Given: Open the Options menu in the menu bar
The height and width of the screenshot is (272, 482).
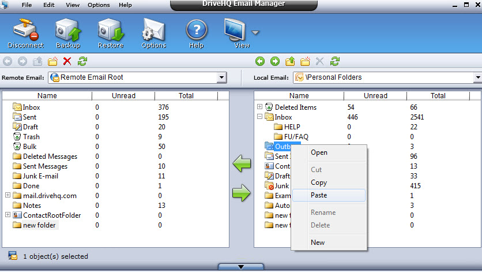Looking at the screenshot, I should coord(99,5).
